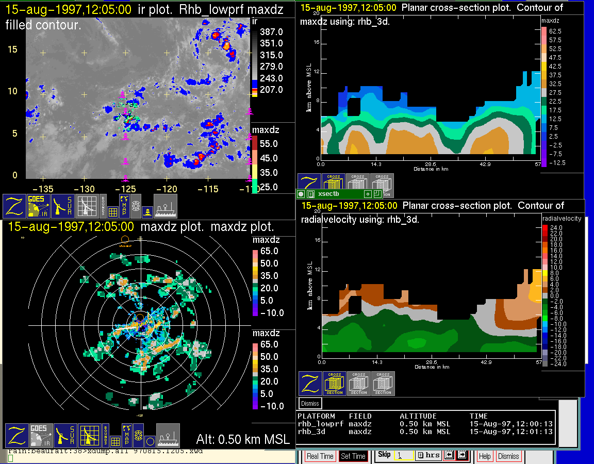Click the Help button in the time controller
Screen dimensions: 594x464
[x=485, y=456]
